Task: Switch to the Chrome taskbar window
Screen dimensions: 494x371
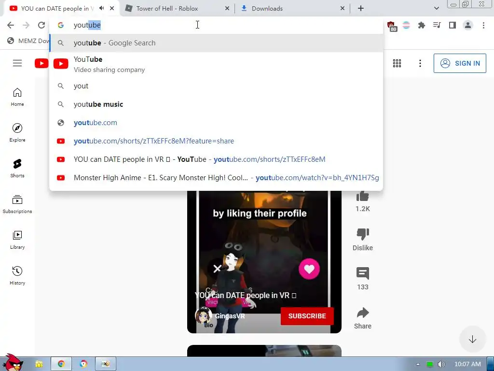Action: [x=61, y=364]
